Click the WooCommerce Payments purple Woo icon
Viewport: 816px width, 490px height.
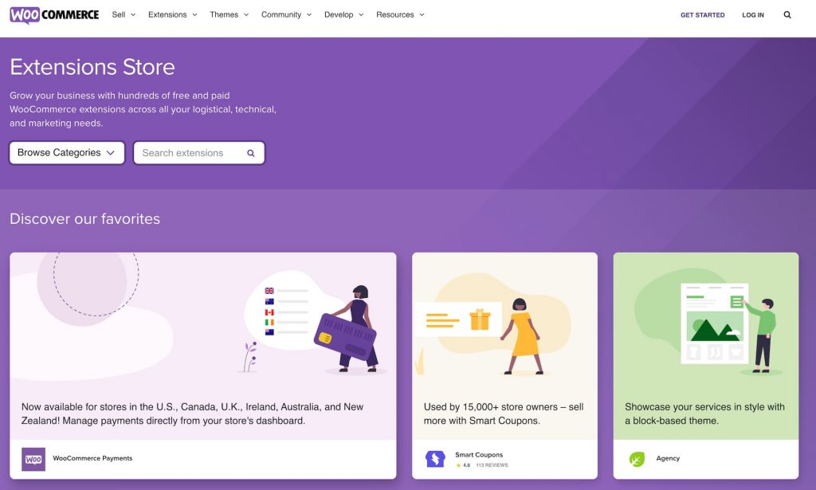[33, 459]
